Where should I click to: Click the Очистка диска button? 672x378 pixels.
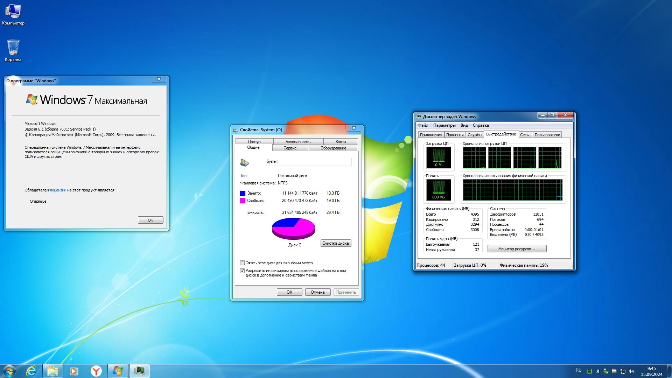click(x=335, y=243)
